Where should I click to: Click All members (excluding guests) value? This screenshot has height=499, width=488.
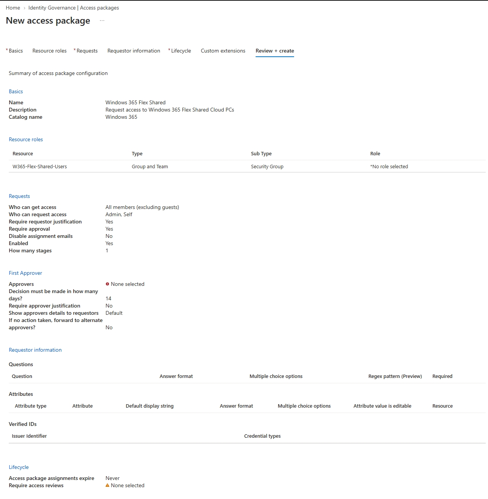(142, 207)
